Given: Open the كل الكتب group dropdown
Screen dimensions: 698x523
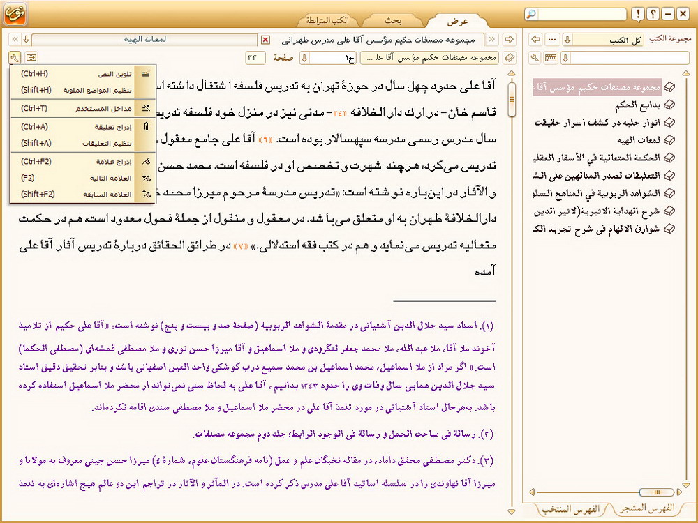Looking at the screenshot, I should pos(567,39).
